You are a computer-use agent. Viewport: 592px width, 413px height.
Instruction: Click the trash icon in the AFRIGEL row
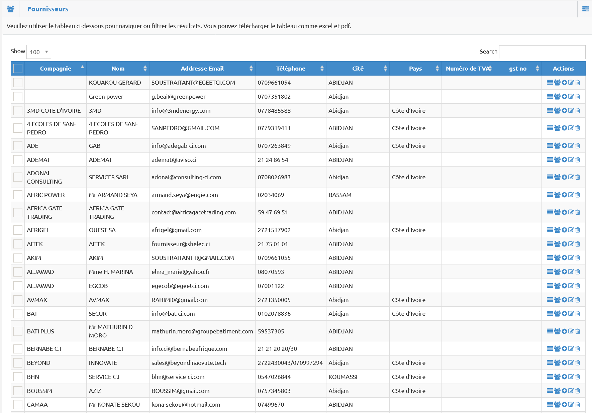point(578,230)
